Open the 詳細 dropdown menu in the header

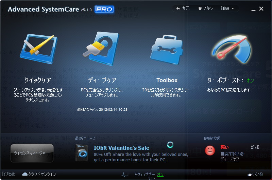pyautogui.click(x=227, y=8)
